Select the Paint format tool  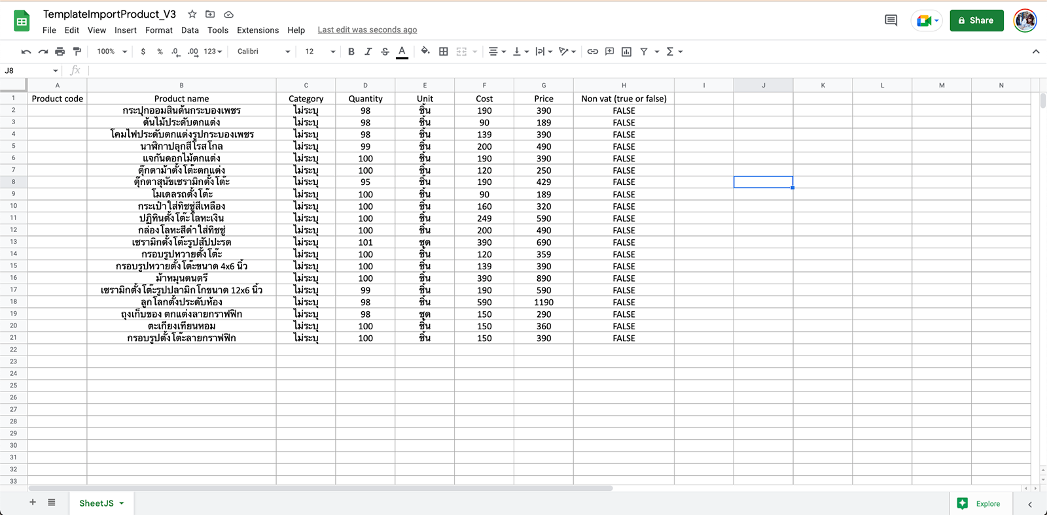77,52
